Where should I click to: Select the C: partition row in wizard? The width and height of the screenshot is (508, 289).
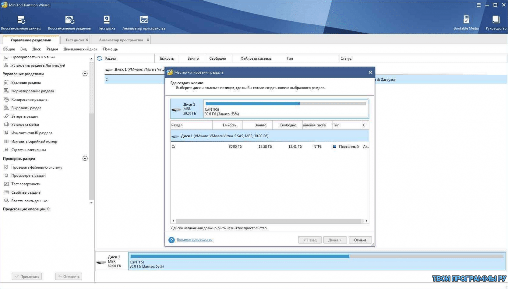270,146
